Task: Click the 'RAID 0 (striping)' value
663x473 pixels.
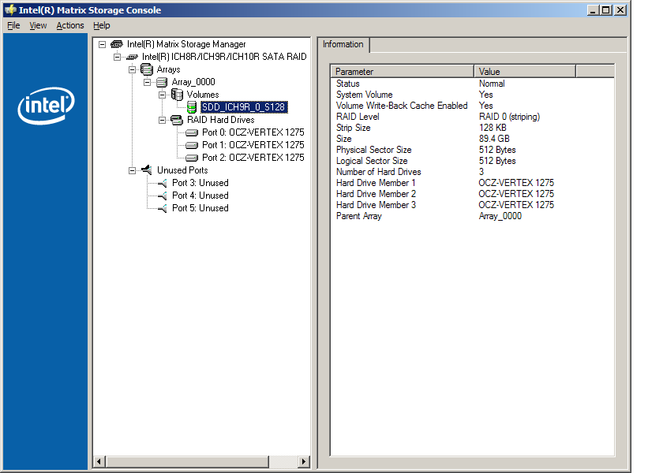Action: pyautogui.click(x=509, y=117)
